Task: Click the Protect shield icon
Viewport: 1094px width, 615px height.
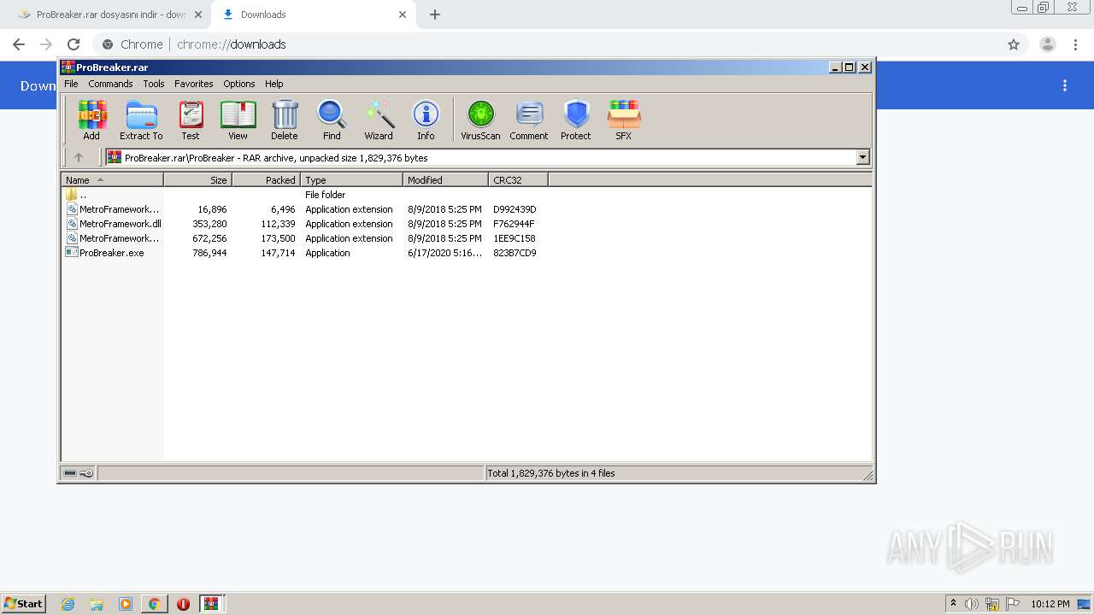Action: click(x=576, y=120)
